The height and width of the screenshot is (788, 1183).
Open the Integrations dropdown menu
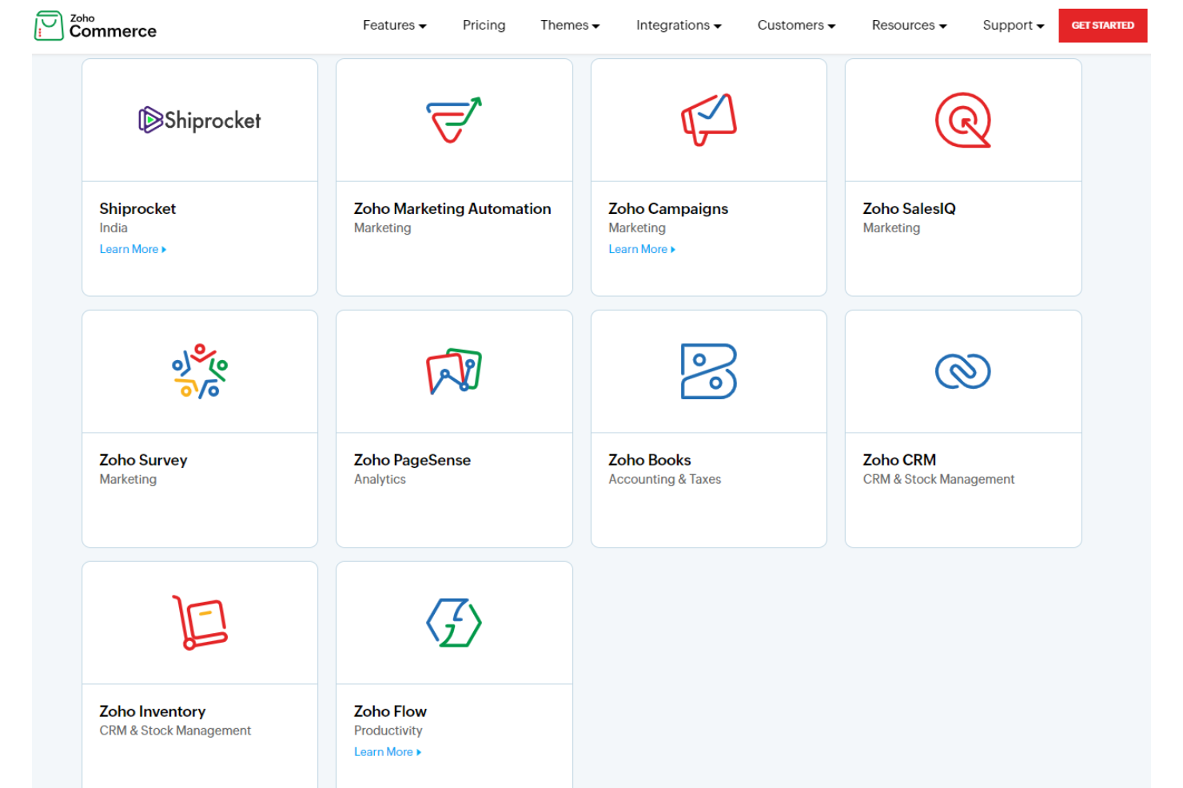point(677,25)
